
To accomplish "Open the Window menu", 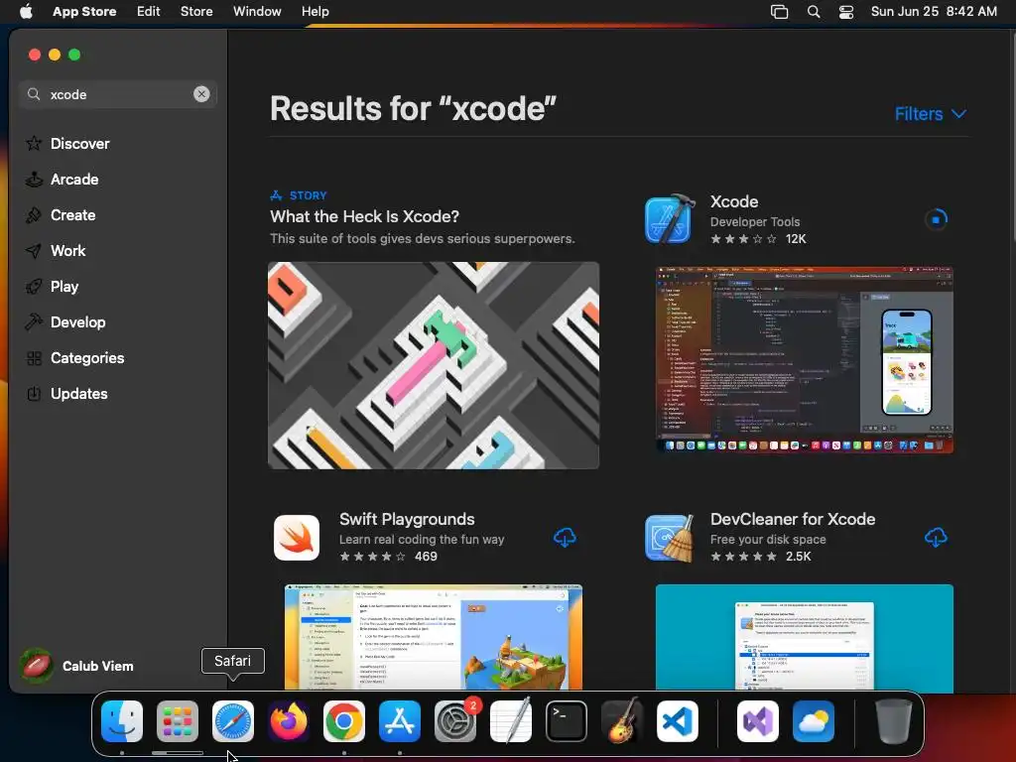I will click(257, 12).
